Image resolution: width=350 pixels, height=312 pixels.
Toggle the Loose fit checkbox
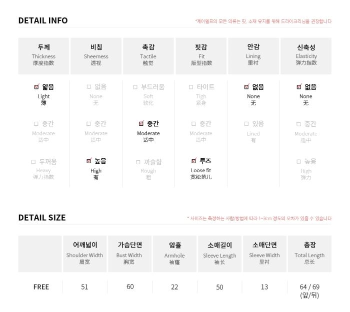pyautogui.click(x=194, y=161)
